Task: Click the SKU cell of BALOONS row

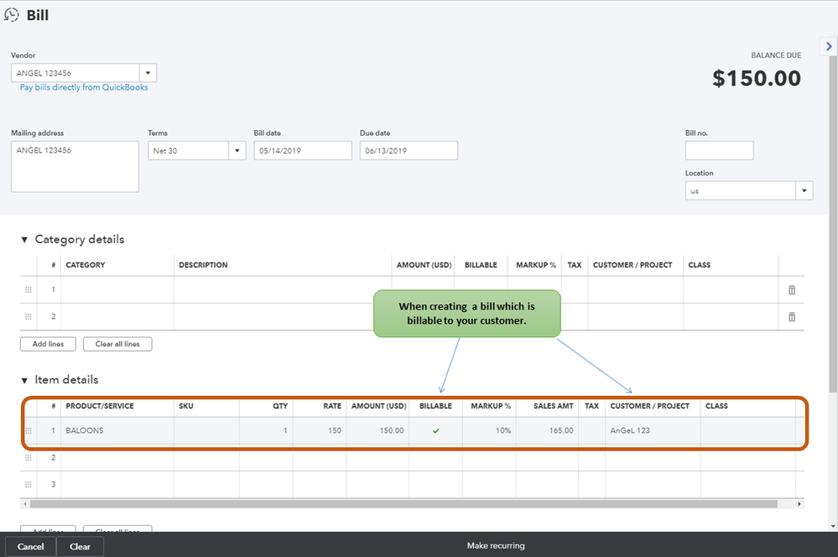Action: click(206, 431)
